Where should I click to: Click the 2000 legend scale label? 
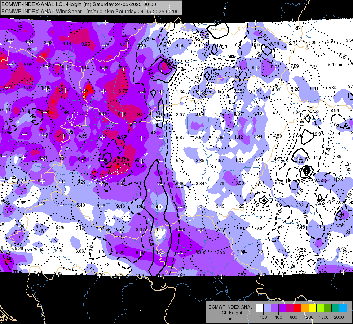[x=339, y=317]
